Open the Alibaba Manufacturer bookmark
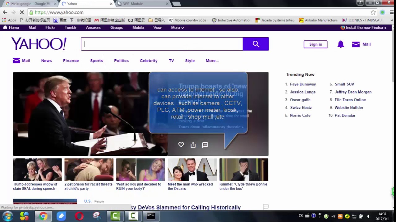The height and width of the screenshot is (222, 396). click(318, 20)
